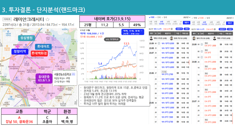This screenshot has width=235, height=132.
Task: Click the 25평 cell in the 네이버 호가 table
Action: [88, 25]
